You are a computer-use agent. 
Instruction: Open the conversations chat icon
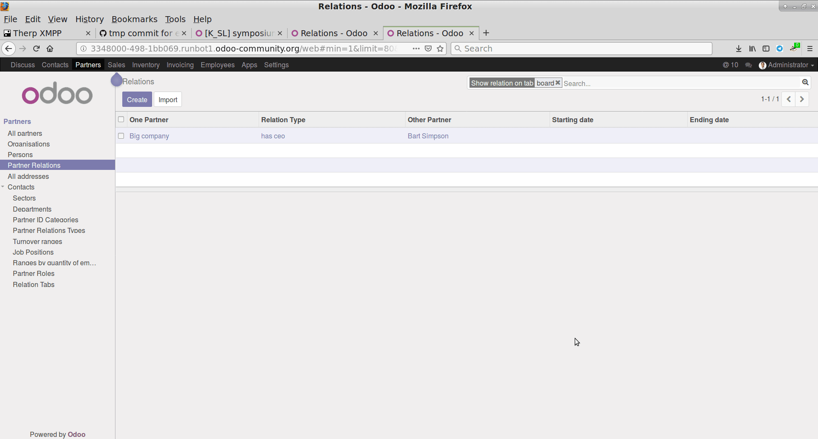click(x=749, y=65)
